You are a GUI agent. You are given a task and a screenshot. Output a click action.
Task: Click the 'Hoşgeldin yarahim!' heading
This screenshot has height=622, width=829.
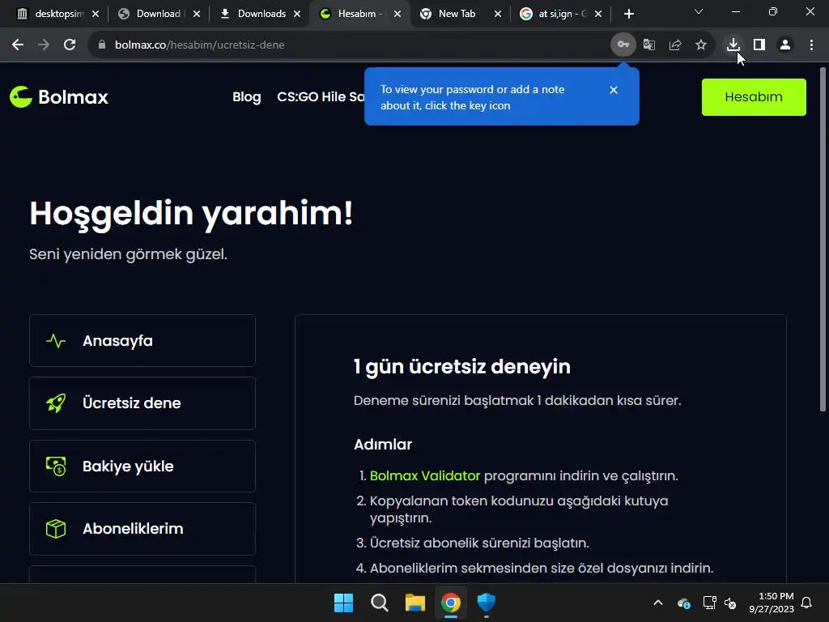click(x=191, y=214)
